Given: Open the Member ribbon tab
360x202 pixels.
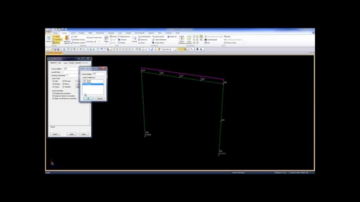Looking at the screenshot, I should click(82, 33).
